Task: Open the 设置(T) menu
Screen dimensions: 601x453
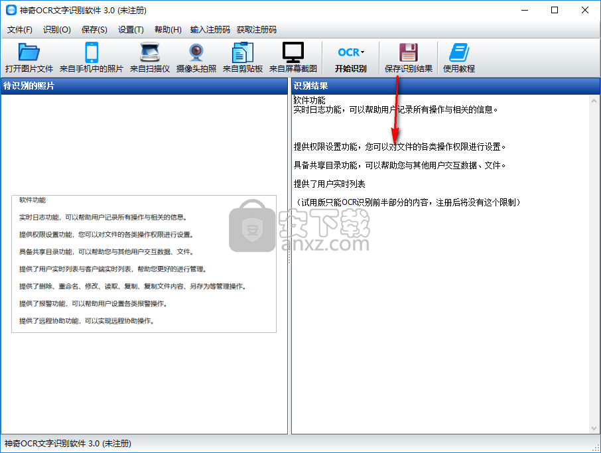Action: click(x=131, y=29)
